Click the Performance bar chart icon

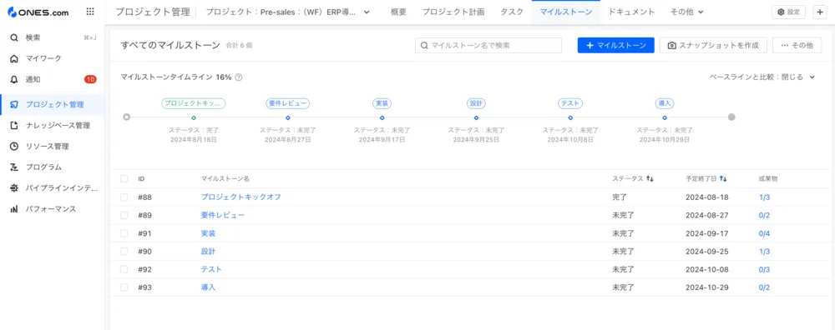pyautogui.click(x=14, y=209)
